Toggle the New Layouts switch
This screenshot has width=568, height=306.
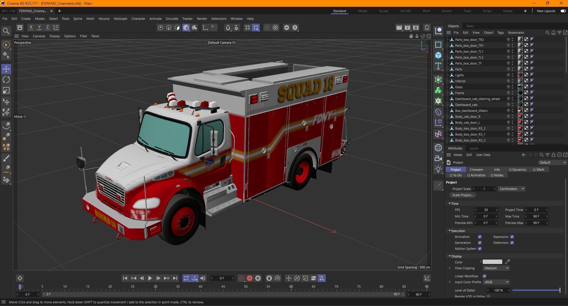563,11
